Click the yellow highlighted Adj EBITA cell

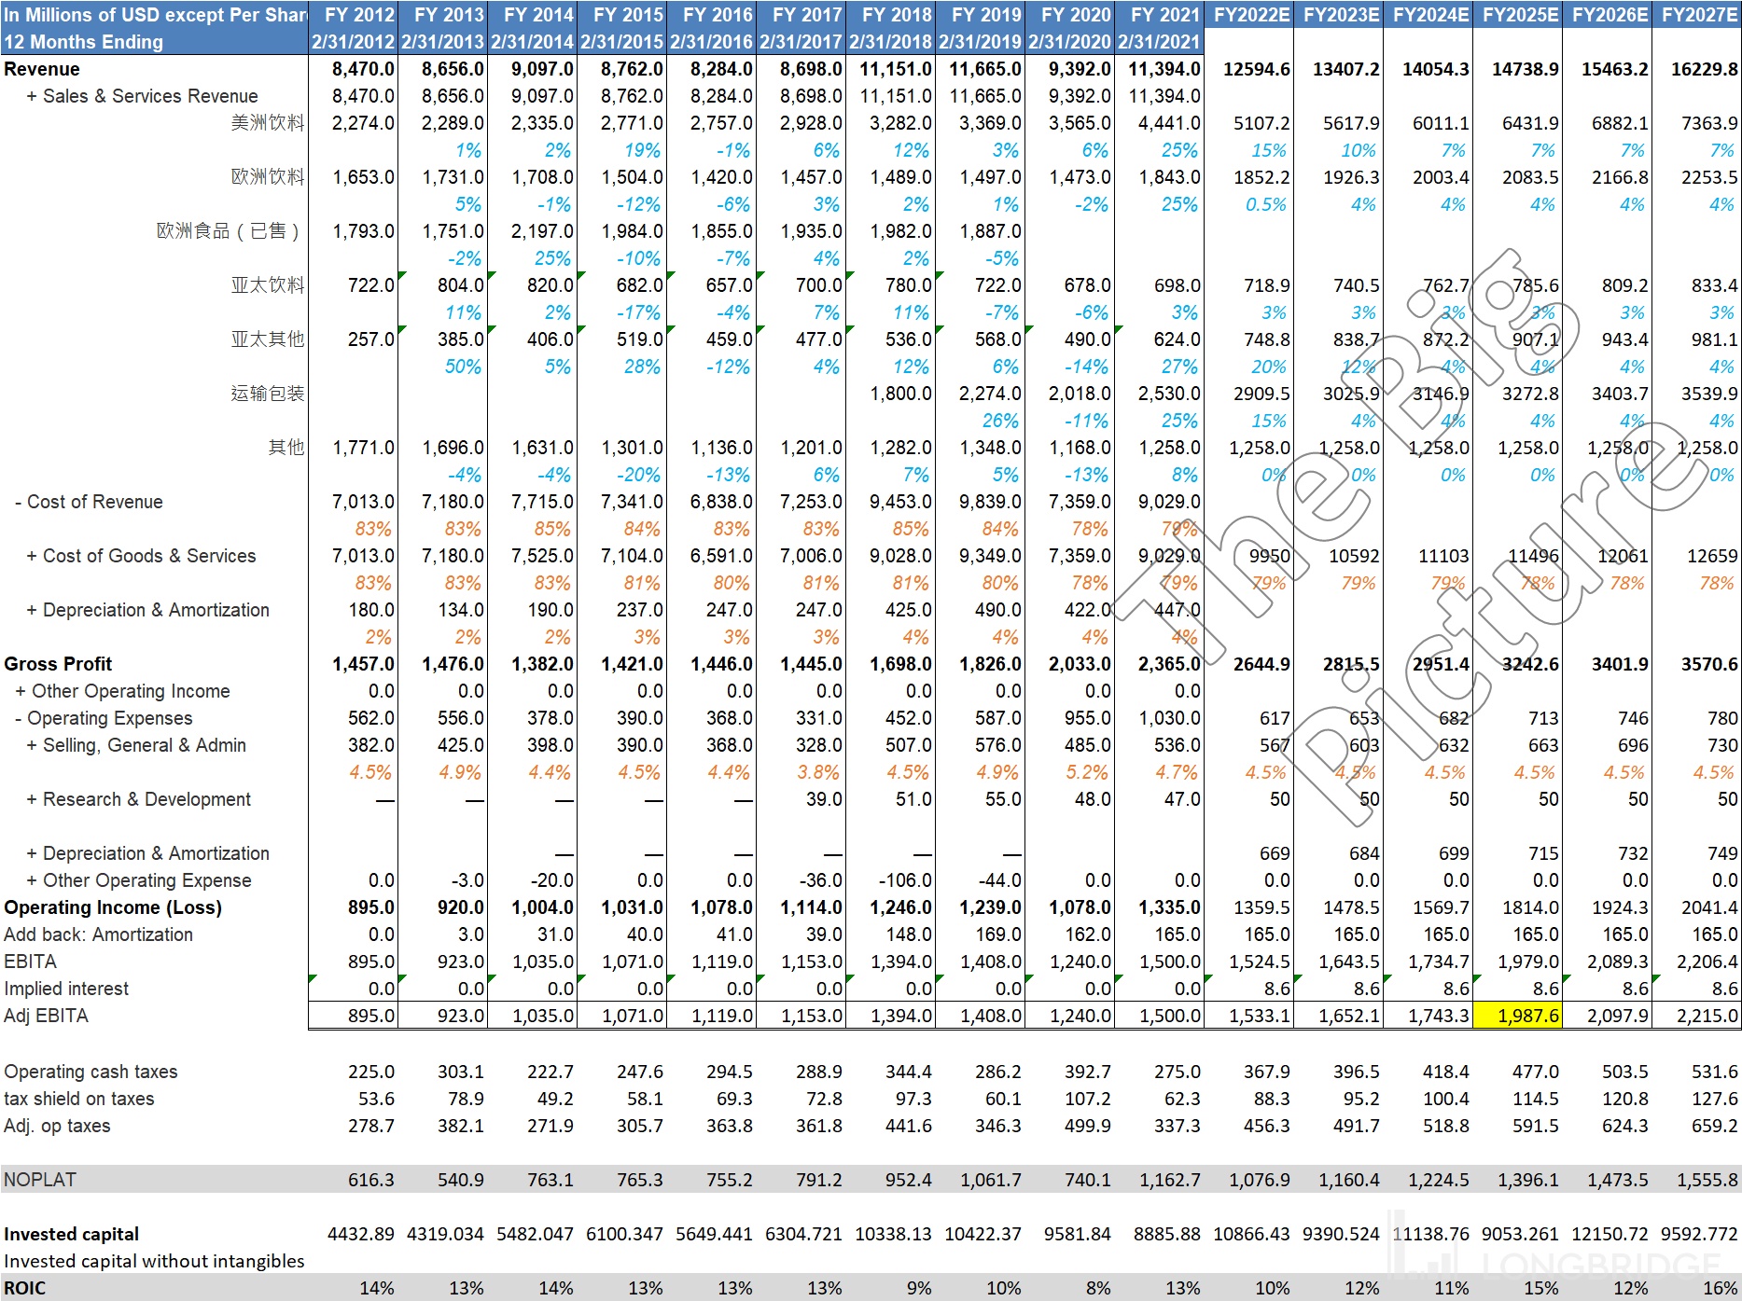point(1517,1016)
